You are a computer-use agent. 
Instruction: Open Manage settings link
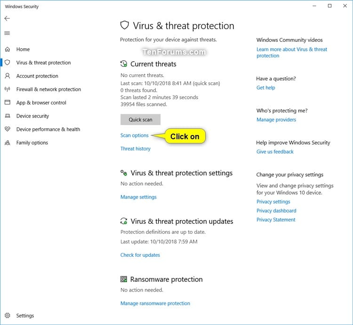[x=138, y=197]
